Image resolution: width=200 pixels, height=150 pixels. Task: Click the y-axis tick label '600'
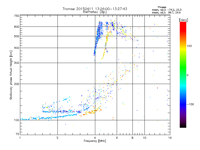point(16,27)
